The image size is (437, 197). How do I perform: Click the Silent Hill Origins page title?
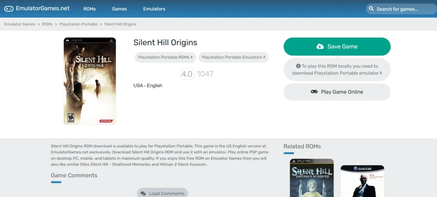point(165,42)
